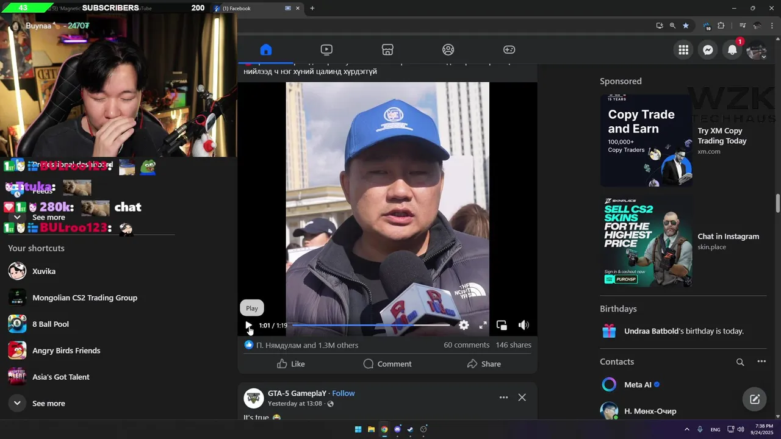The width and height of the screenshot is (781, 439).
Task: Open Chrome media controls icon
Action: [743, 26]
